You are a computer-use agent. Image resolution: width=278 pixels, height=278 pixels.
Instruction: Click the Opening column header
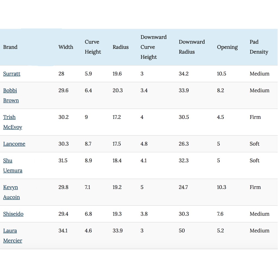point(227,47)
